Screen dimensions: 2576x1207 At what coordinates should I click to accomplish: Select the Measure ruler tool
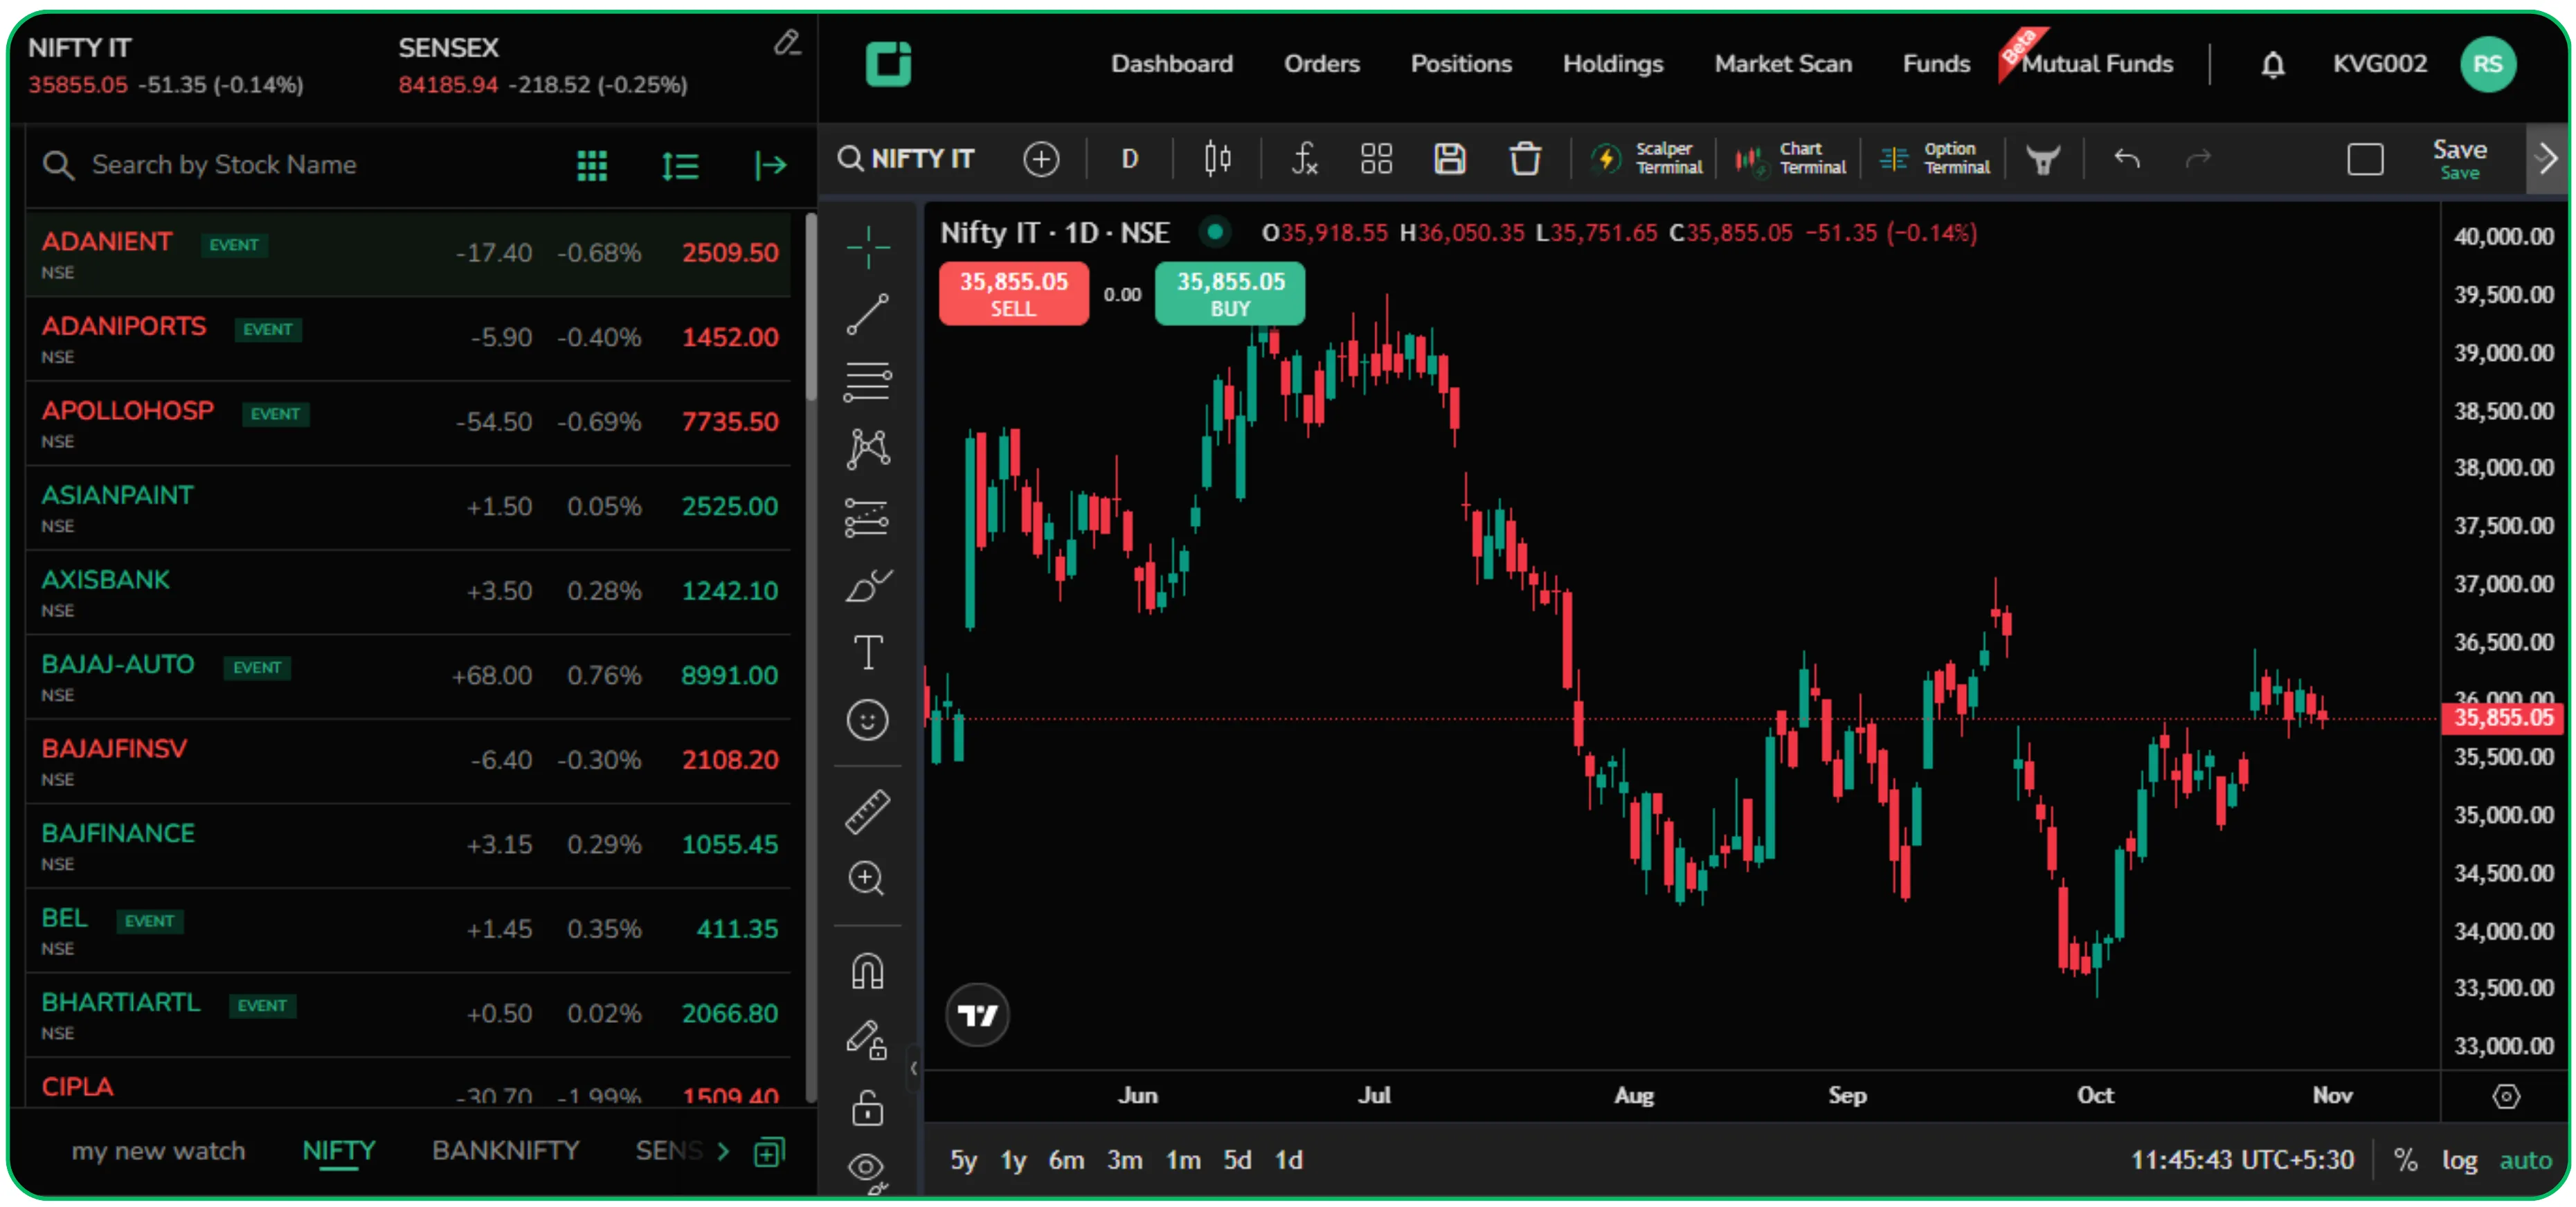868,812
